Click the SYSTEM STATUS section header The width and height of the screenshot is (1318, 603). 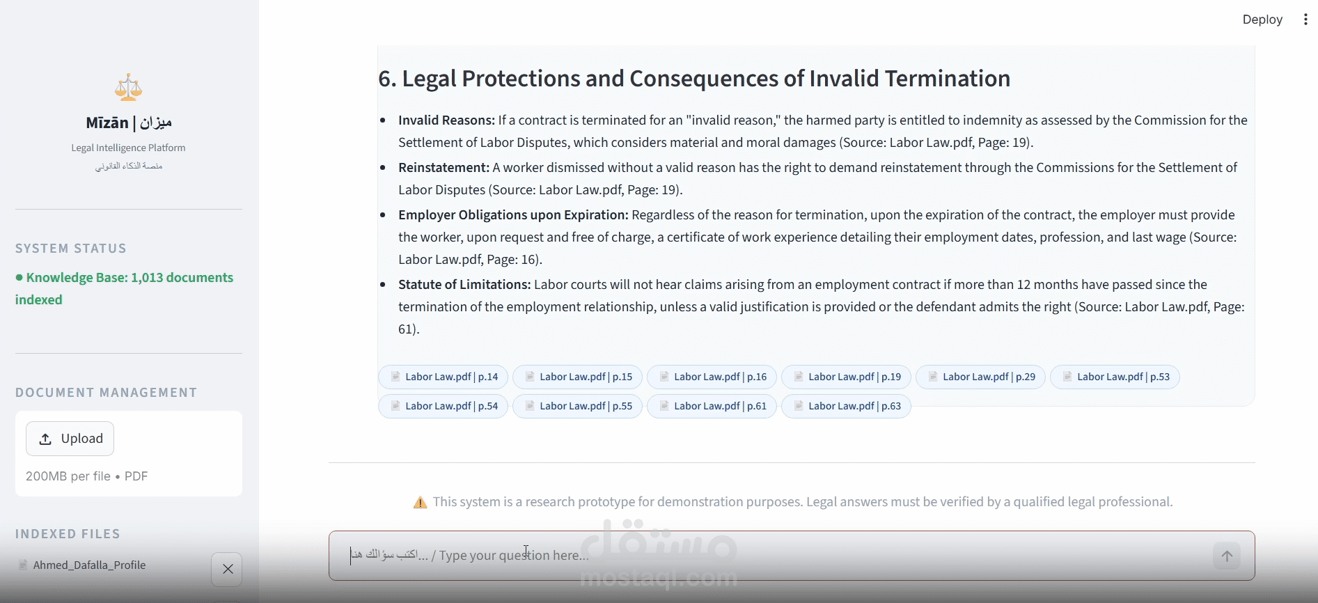tap(71, 249)
